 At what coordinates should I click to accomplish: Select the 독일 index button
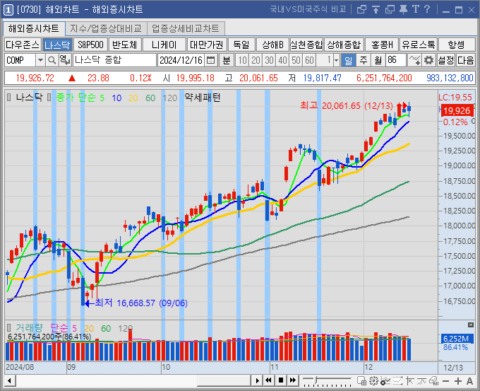[x=241, y=45]
